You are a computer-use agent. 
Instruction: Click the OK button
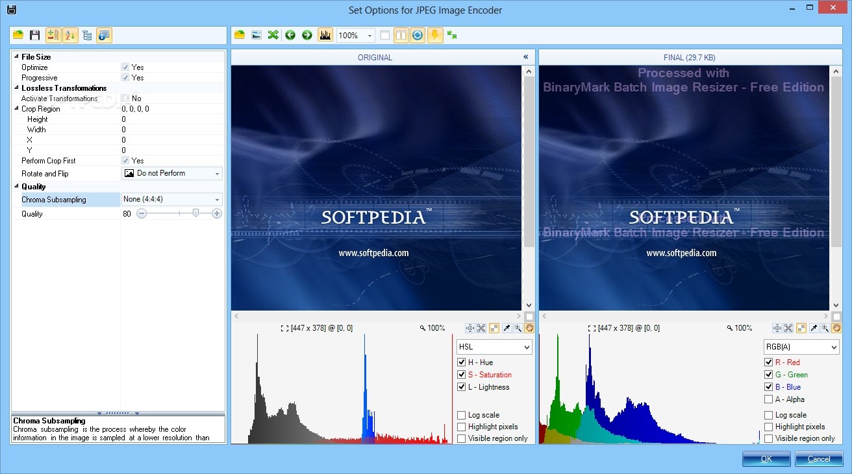tap(766, 458)
